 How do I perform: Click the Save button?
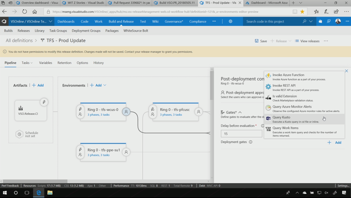[x=261, y=41]
